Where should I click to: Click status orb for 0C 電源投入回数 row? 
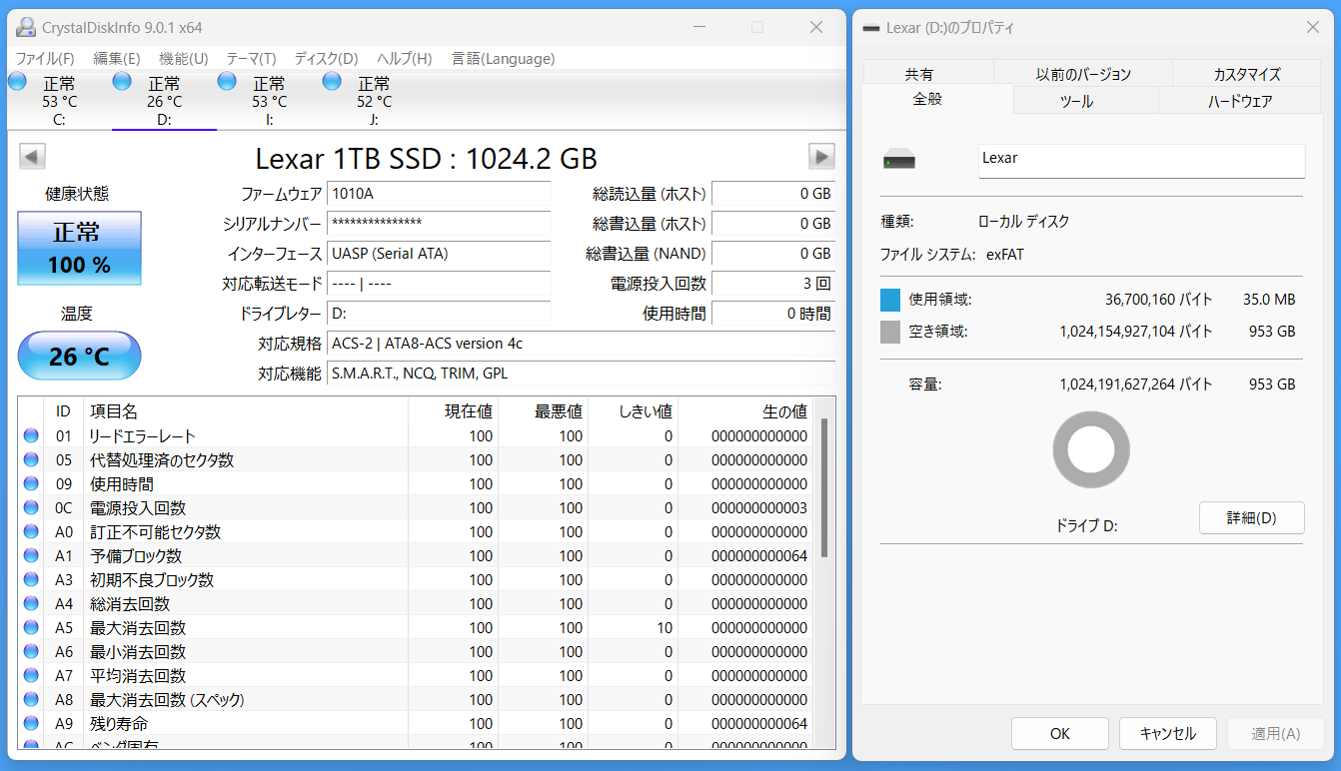[x=31, y=508]
